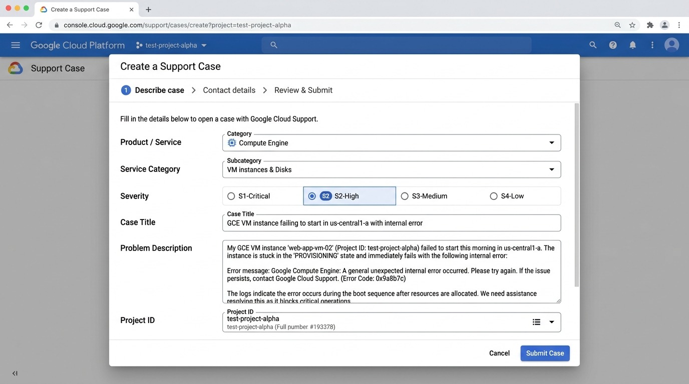This screenshot has width=689, height=384.
Task: Click the project selector dots icon
Action: [139, 45]
